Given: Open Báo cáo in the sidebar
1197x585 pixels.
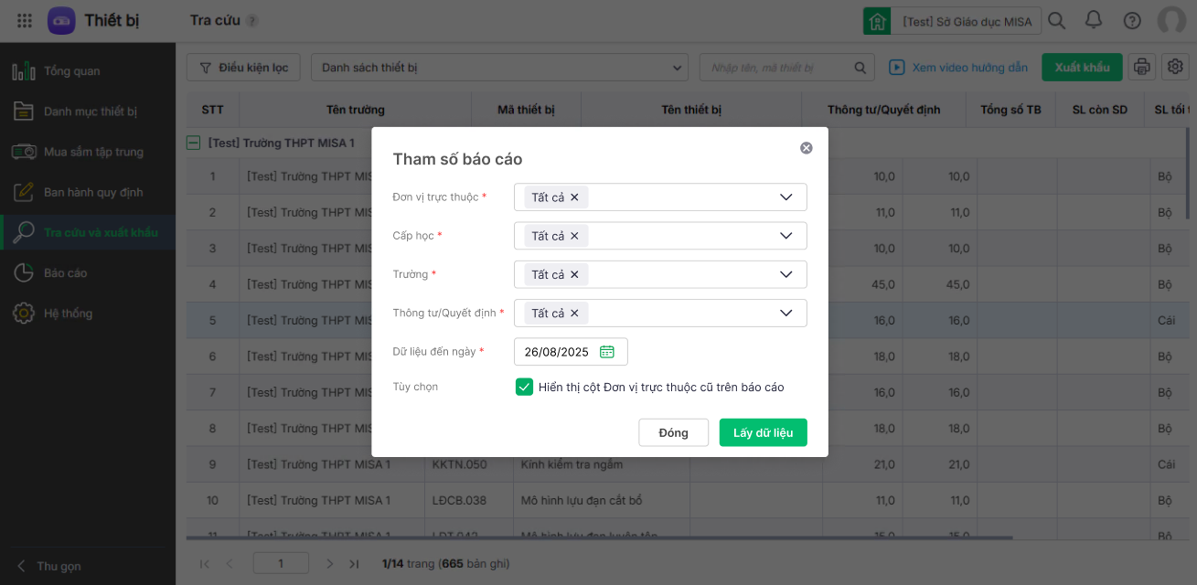Looking at the screenshot, I should coord(66,272).
